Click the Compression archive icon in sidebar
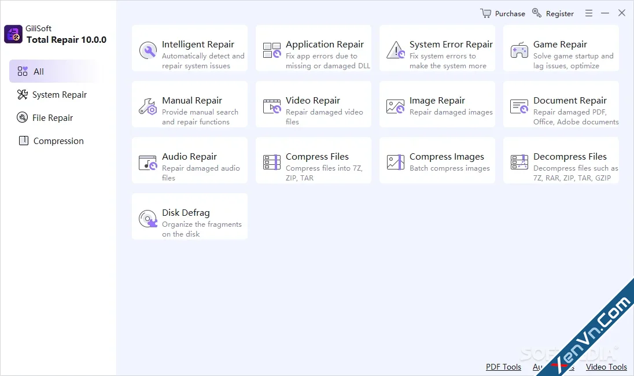The image size is (634, 376). [x=24, y=141]
